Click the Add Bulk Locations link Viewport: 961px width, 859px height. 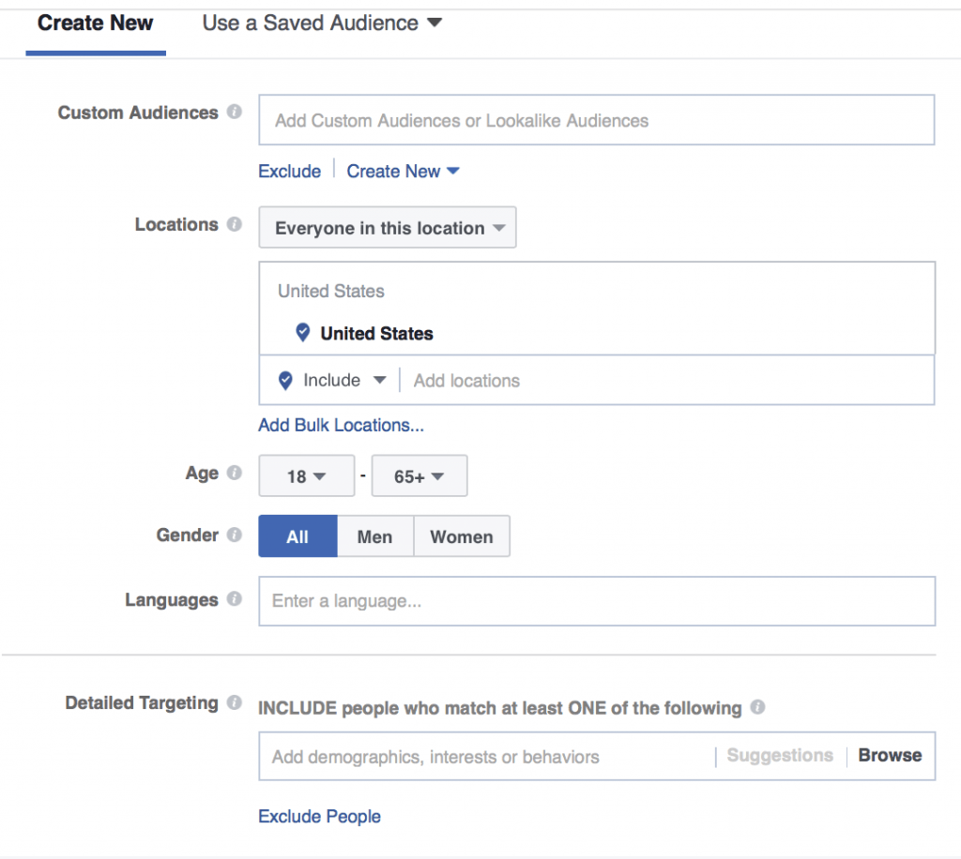pos(341,425)
